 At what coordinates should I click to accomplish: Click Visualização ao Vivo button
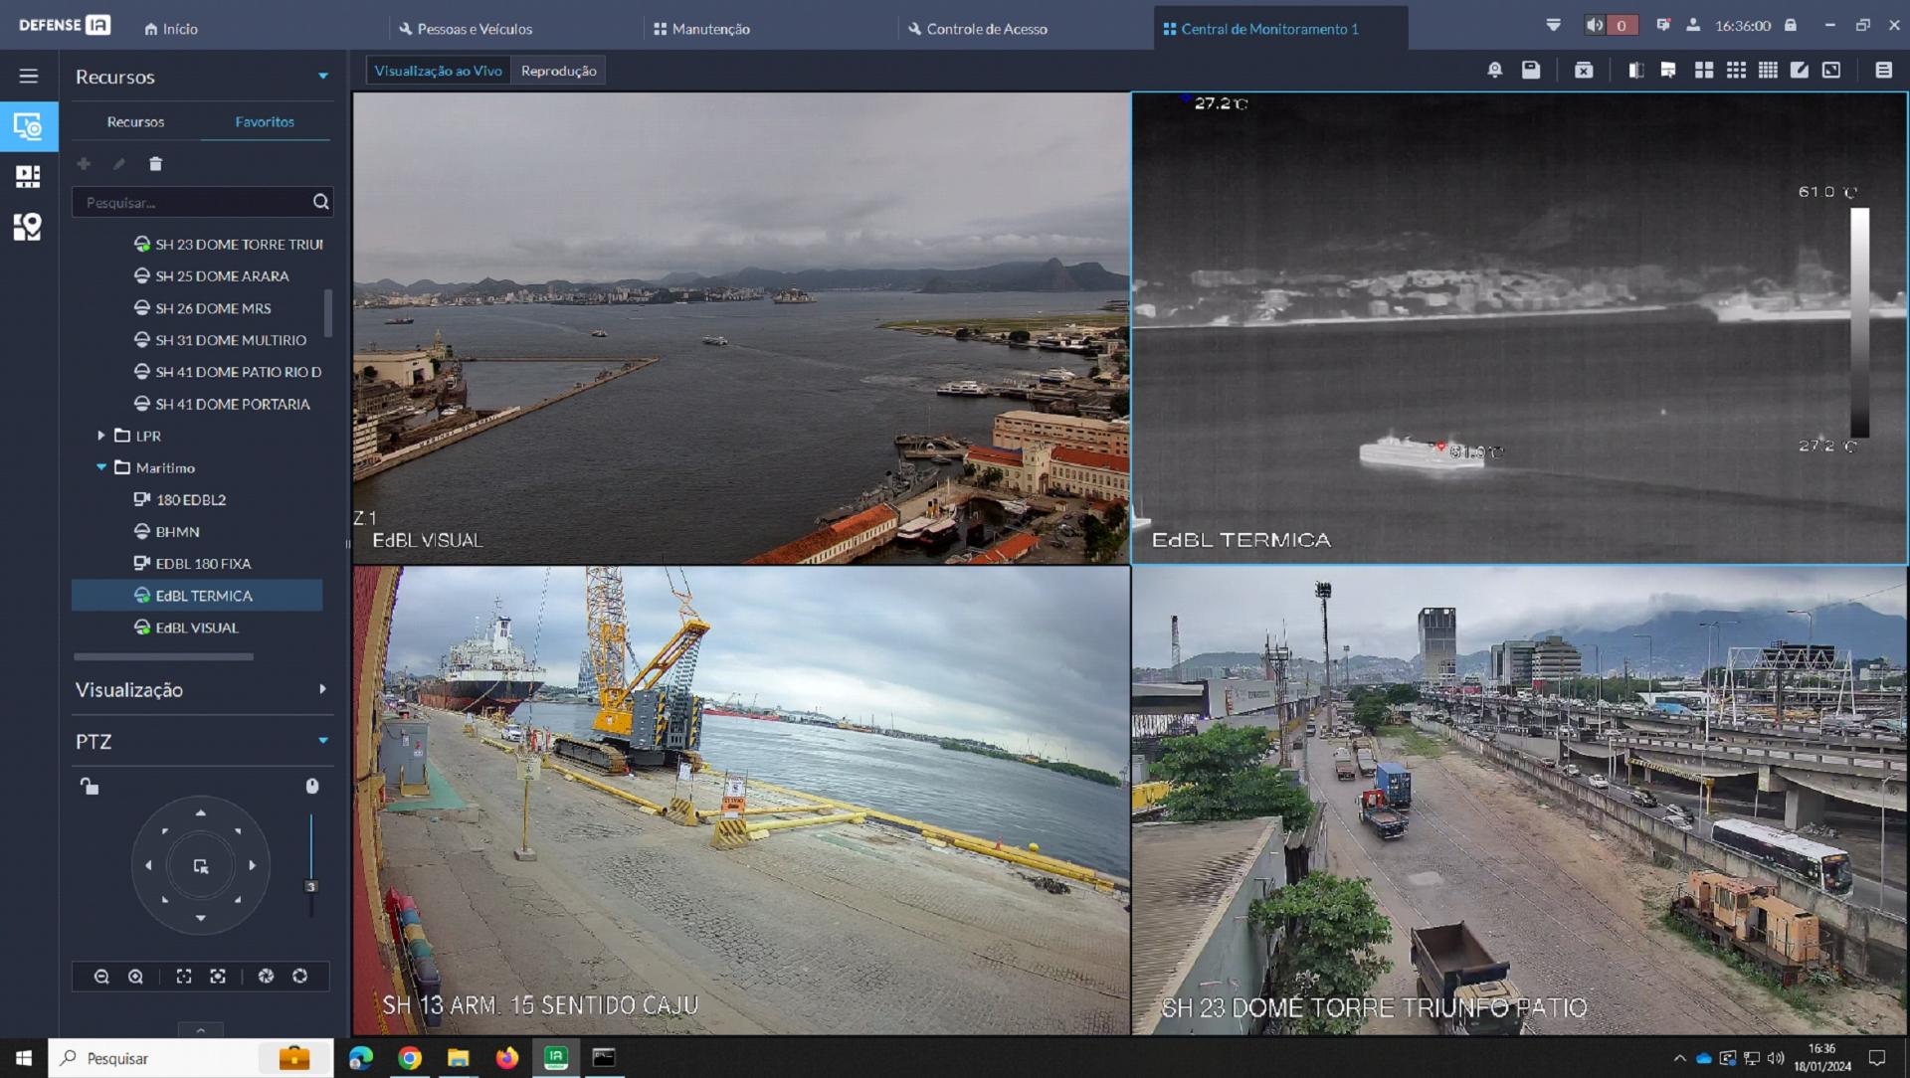438,71
